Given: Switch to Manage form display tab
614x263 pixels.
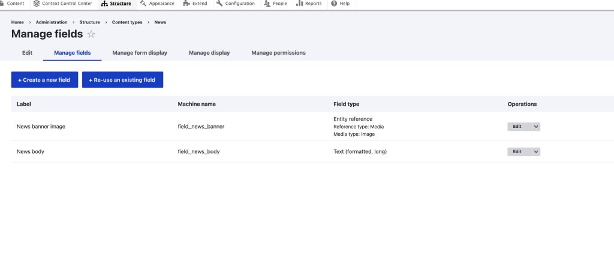Looking at the screenshot, I should (x=140, y=53).
